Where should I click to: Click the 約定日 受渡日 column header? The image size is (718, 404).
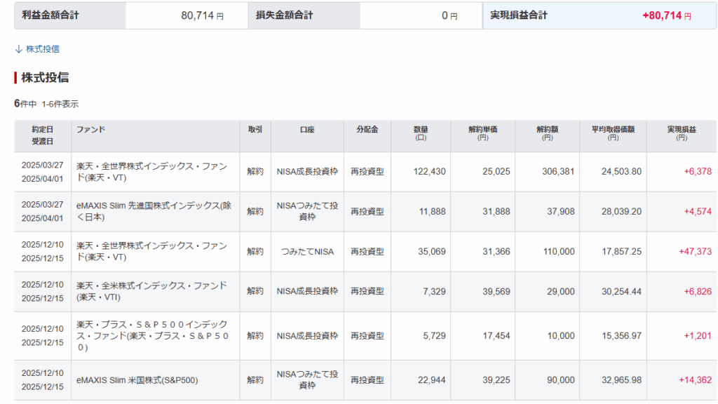click(42, 135)
